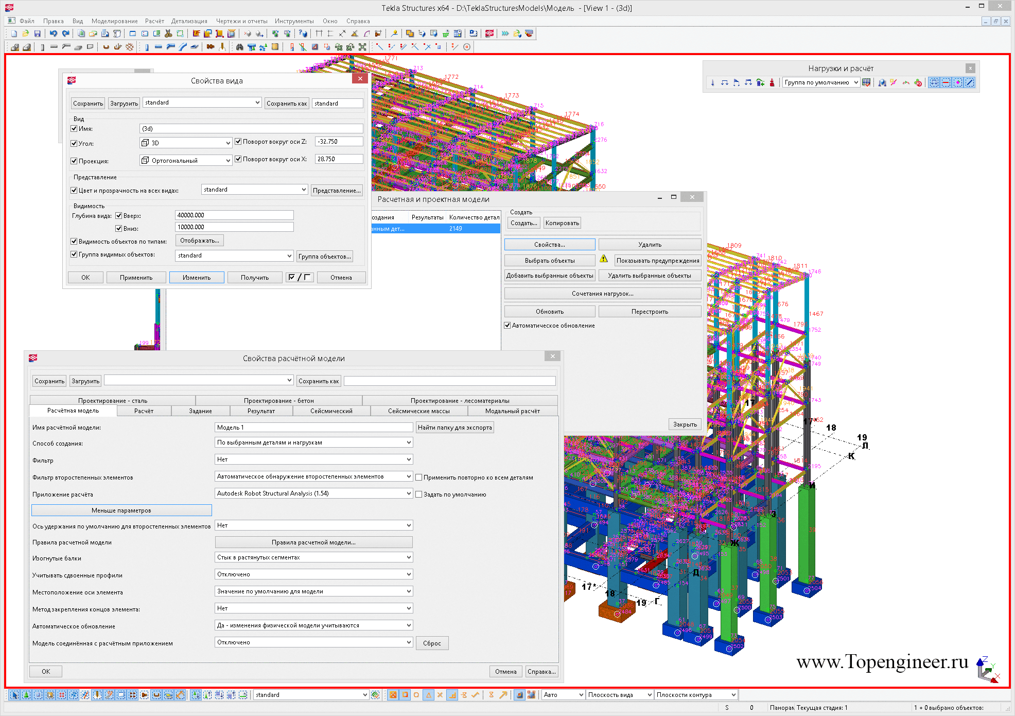Click the Undo arrow icon

pos(54,33)
